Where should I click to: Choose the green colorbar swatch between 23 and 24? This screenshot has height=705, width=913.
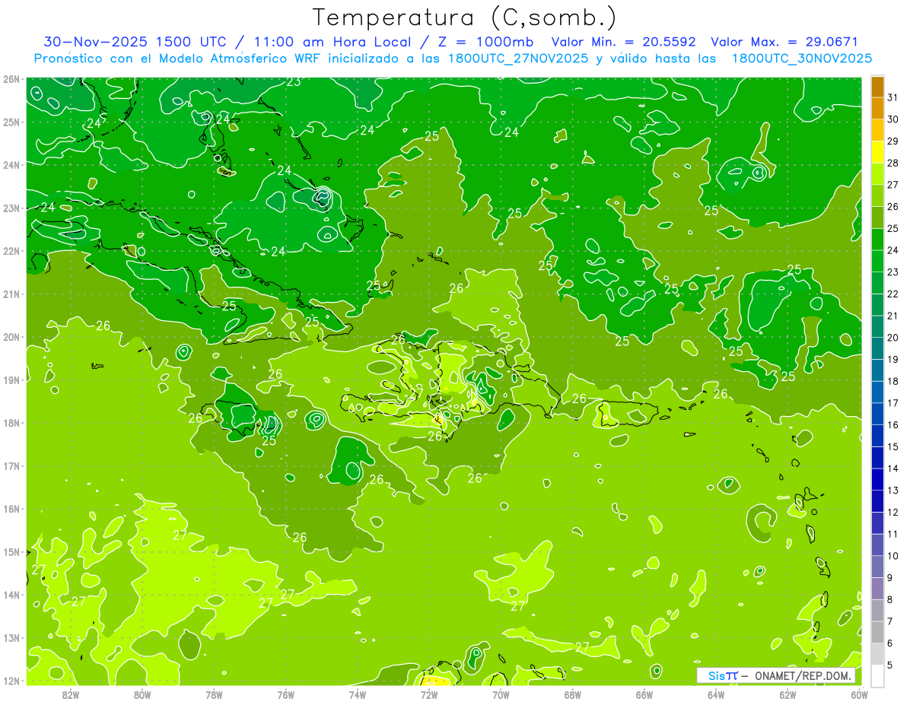[x=877, y=261]
